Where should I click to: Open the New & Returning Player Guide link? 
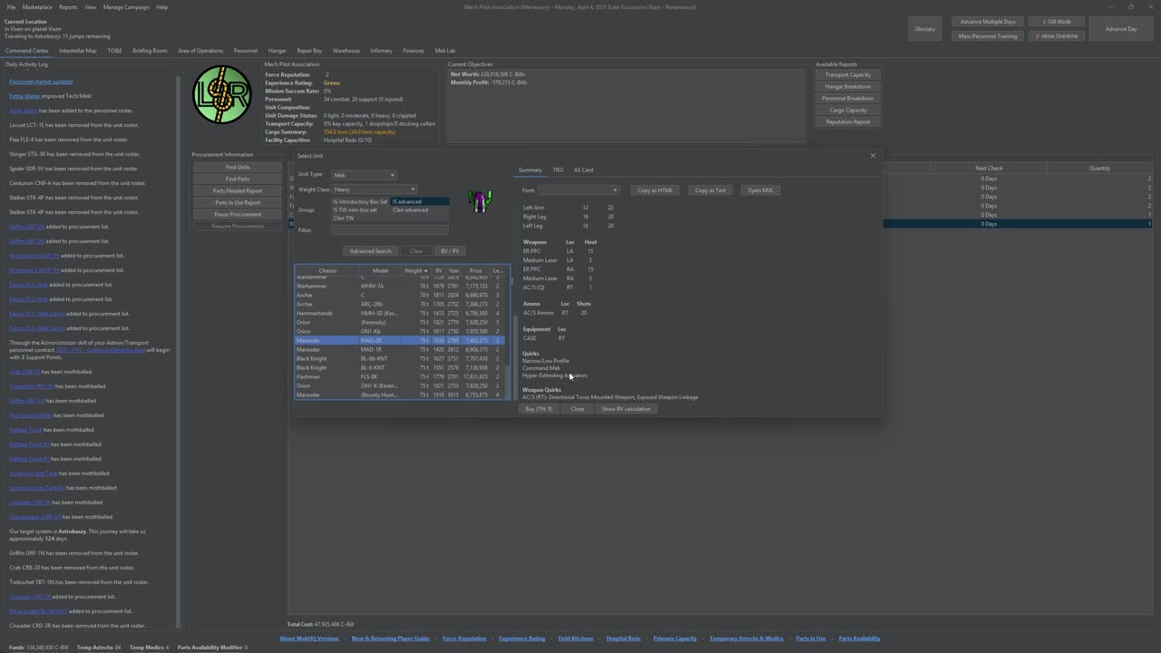click(391, 638)
